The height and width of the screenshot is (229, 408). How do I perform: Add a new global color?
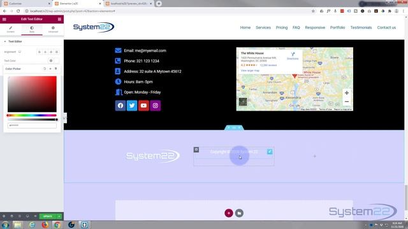(50, 69)
